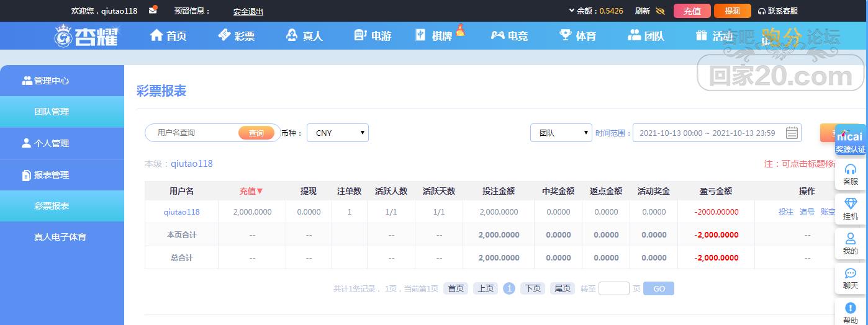Image resolution: width=868 pixels, height=325 pixels.
Task: Go to 上页 previous page
Action: [x=486, y=288]
